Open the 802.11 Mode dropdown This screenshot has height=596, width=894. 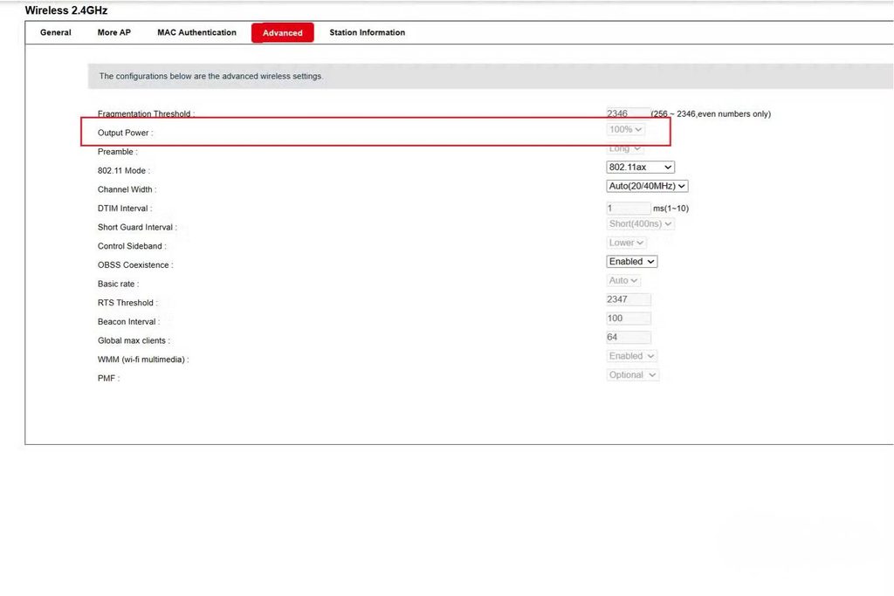[640, 167]
